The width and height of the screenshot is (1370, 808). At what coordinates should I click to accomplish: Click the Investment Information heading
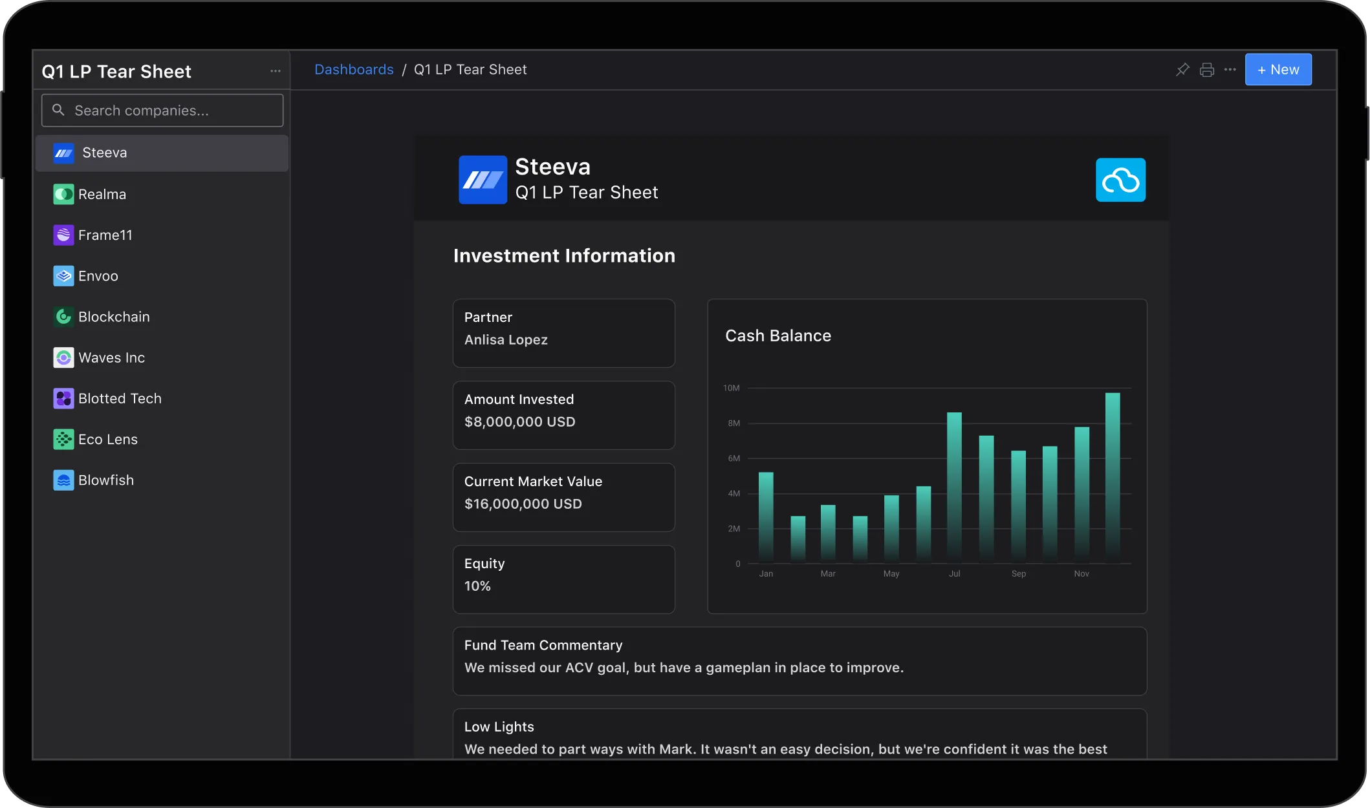pos(564,256)
